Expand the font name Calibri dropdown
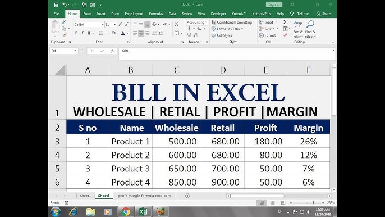Screen dimensions: 385x217 [103, 25]
